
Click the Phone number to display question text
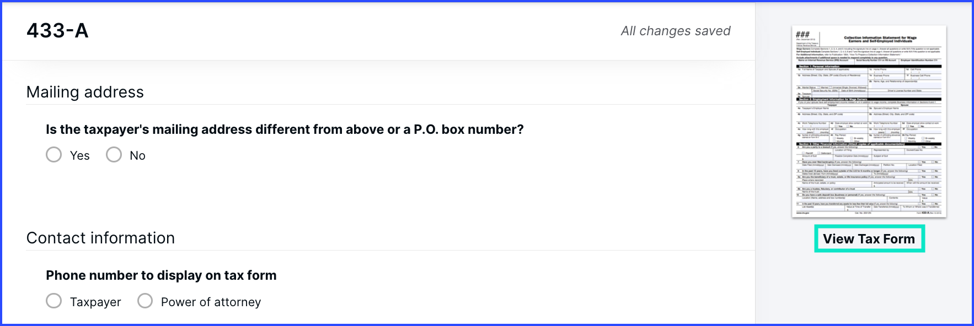161,275
